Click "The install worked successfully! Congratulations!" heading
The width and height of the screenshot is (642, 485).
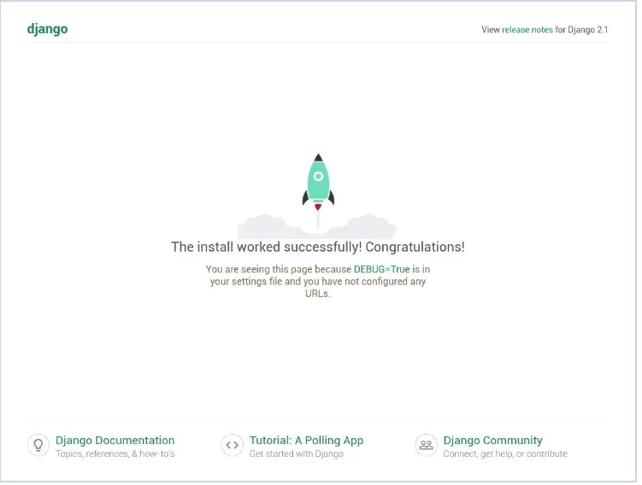[318, 247]
